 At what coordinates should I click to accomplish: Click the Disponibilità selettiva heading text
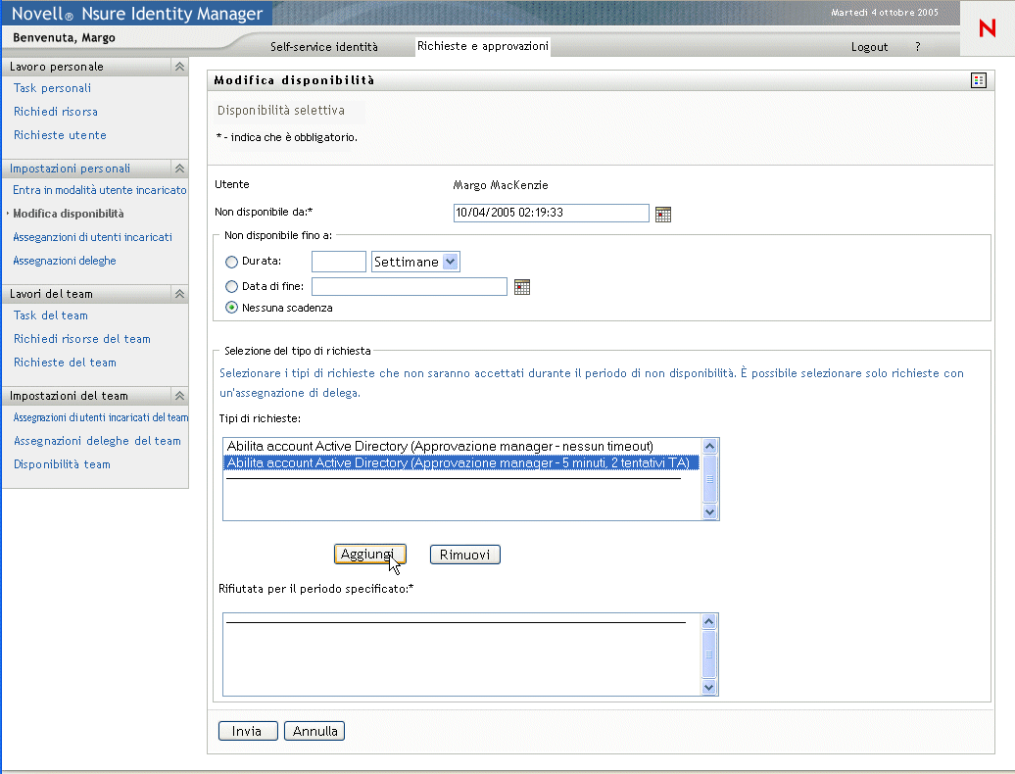[281, 110]
